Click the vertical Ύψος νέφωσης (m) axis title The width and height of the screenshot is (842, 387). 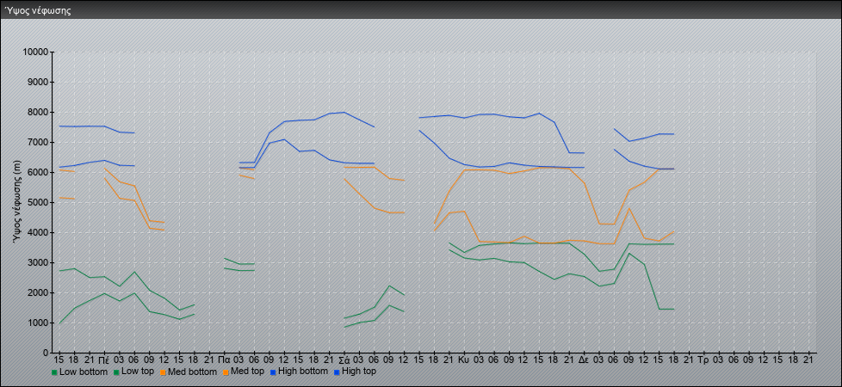(16, 202)
